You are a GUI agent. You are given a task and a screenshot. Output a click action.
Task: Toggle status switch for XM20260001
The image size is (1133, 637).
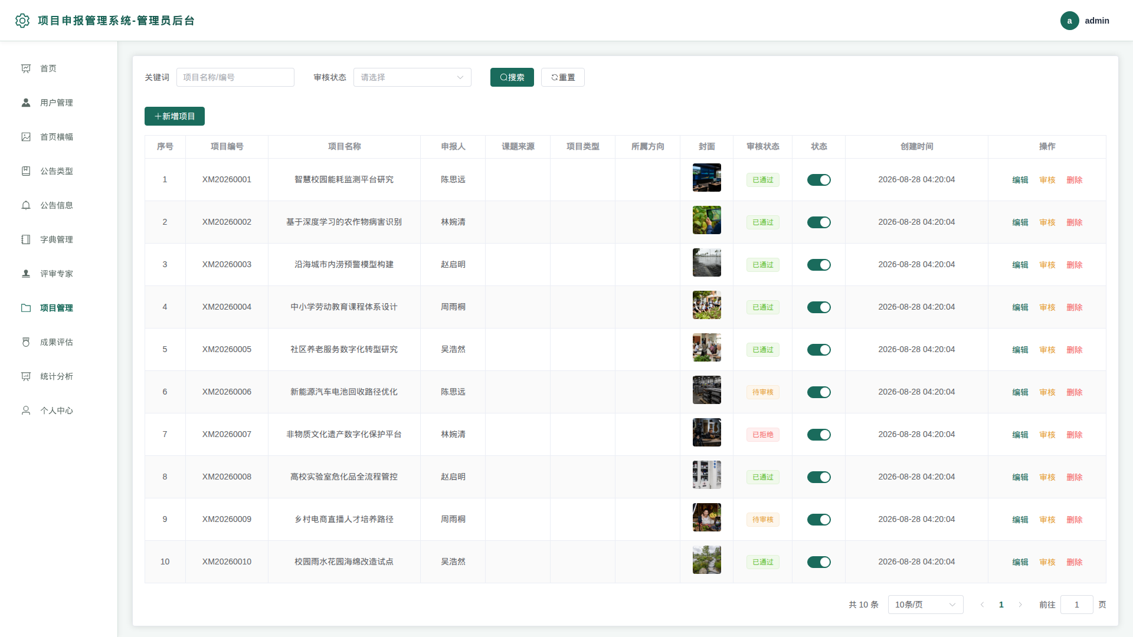[x=818, y=180]
